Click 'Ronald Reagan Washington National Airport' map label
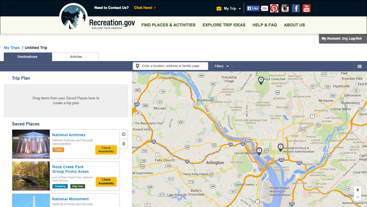 tap(280, 191)
